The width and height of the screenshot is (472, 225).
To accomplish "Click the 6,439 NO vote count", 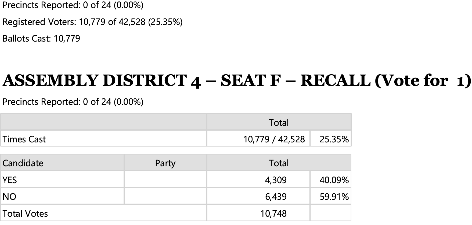I will click(276, 197).
